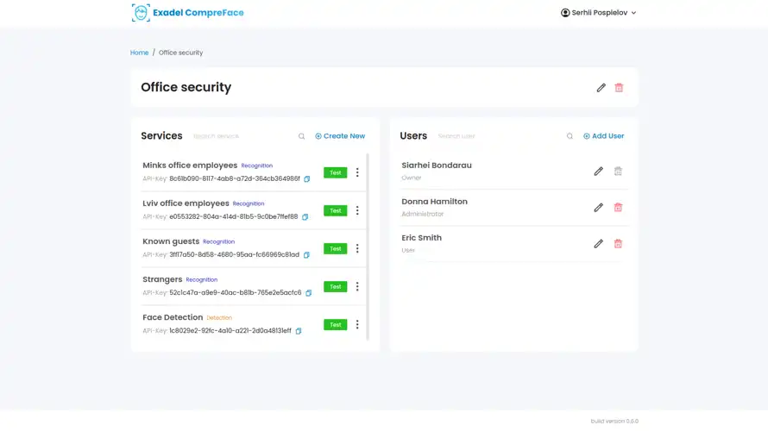The width and height of the screenshot is (768, 431).
Task: Click Add User button
Action: [x=603, y=136]
